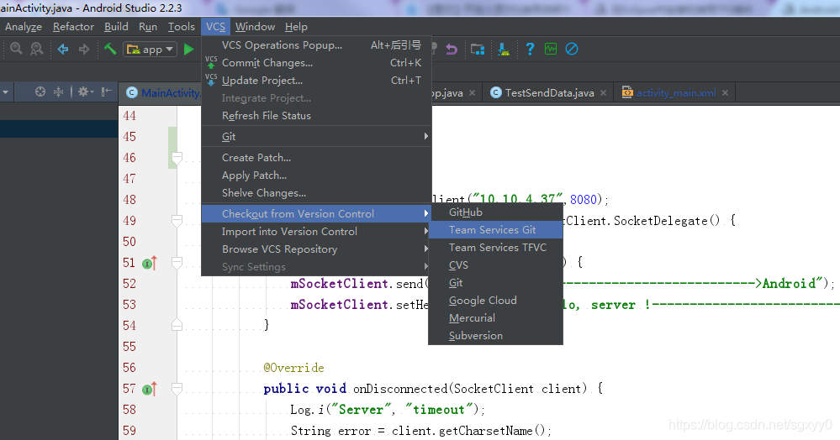Select Git in checkout submenu

click(495, 283)
